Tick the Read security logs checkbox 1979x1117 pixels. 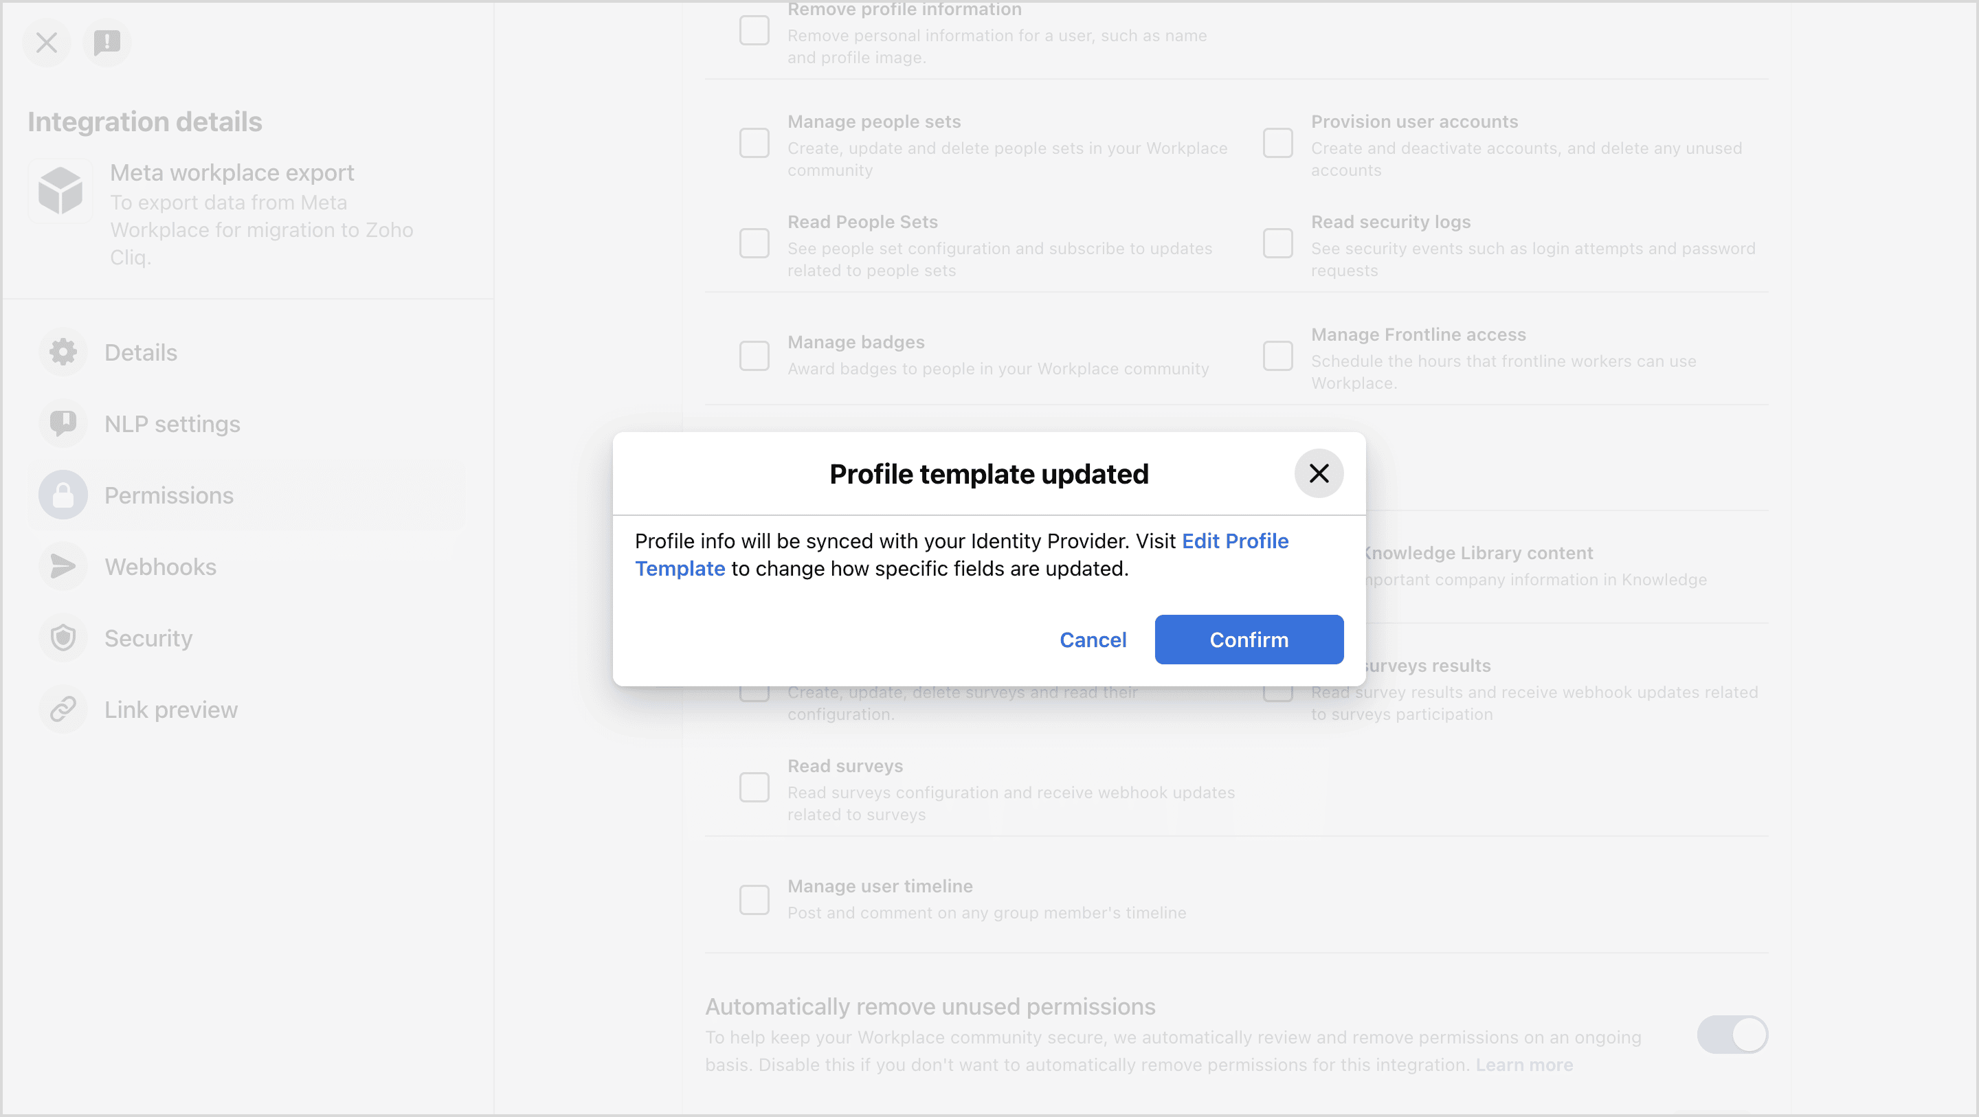(x=1277, y=243)
